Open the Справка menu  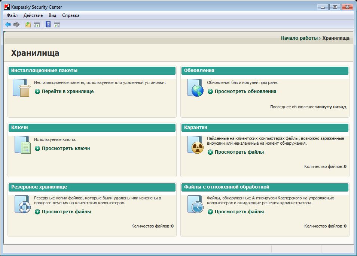pyautogui.click(x=71, y=15)
